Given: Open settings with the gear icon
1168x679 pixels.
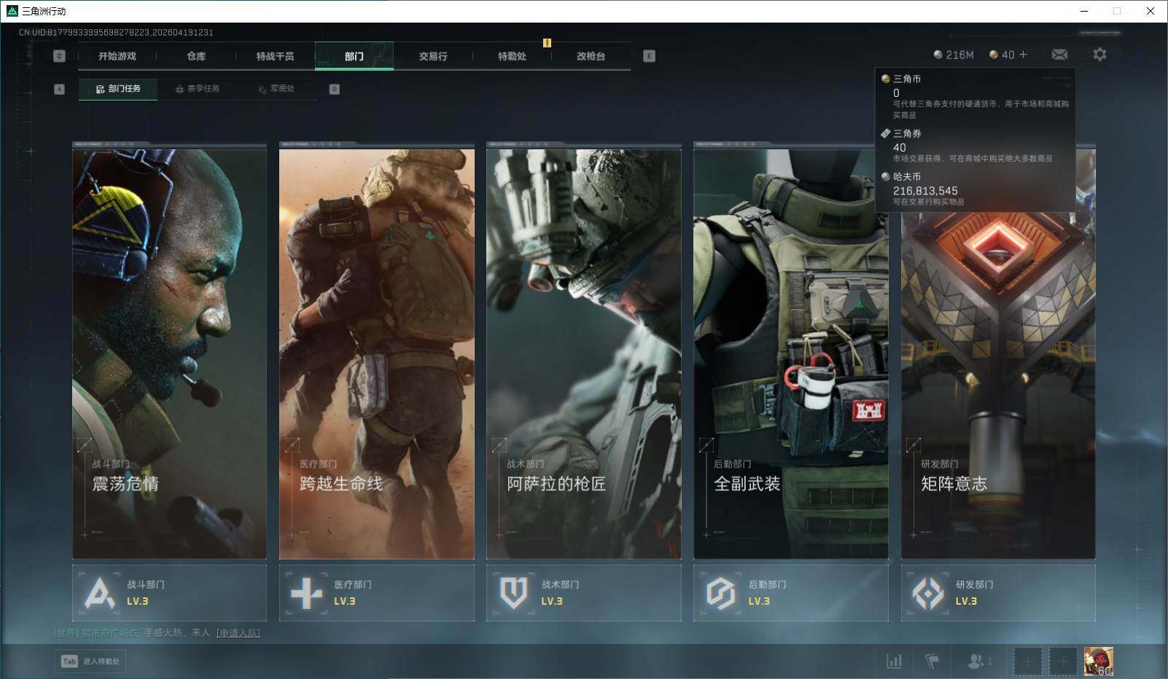Looking at the screenshot, I should [1099, 55].
